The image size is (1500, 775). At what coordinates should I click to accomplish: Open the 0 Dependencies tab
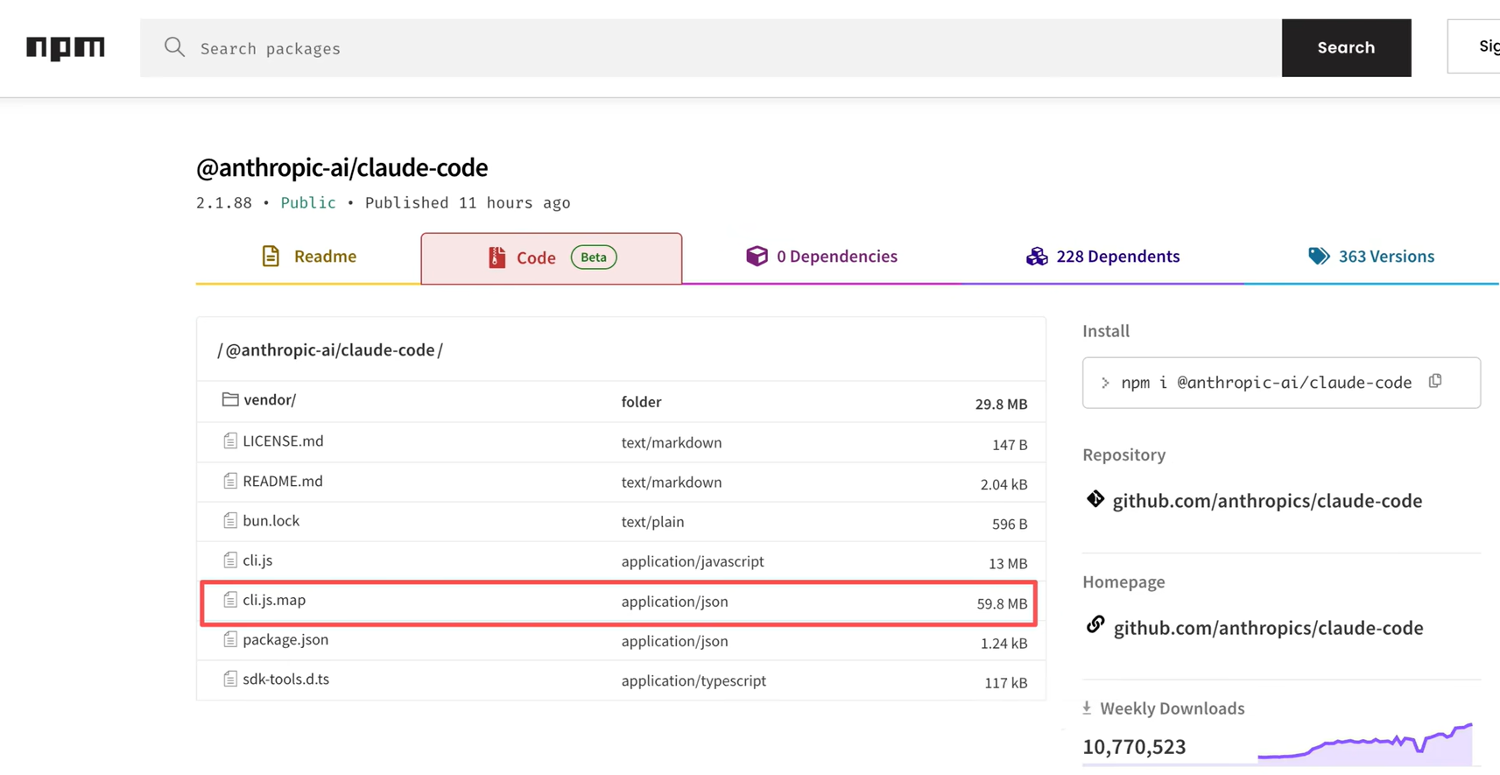[821, 257]
